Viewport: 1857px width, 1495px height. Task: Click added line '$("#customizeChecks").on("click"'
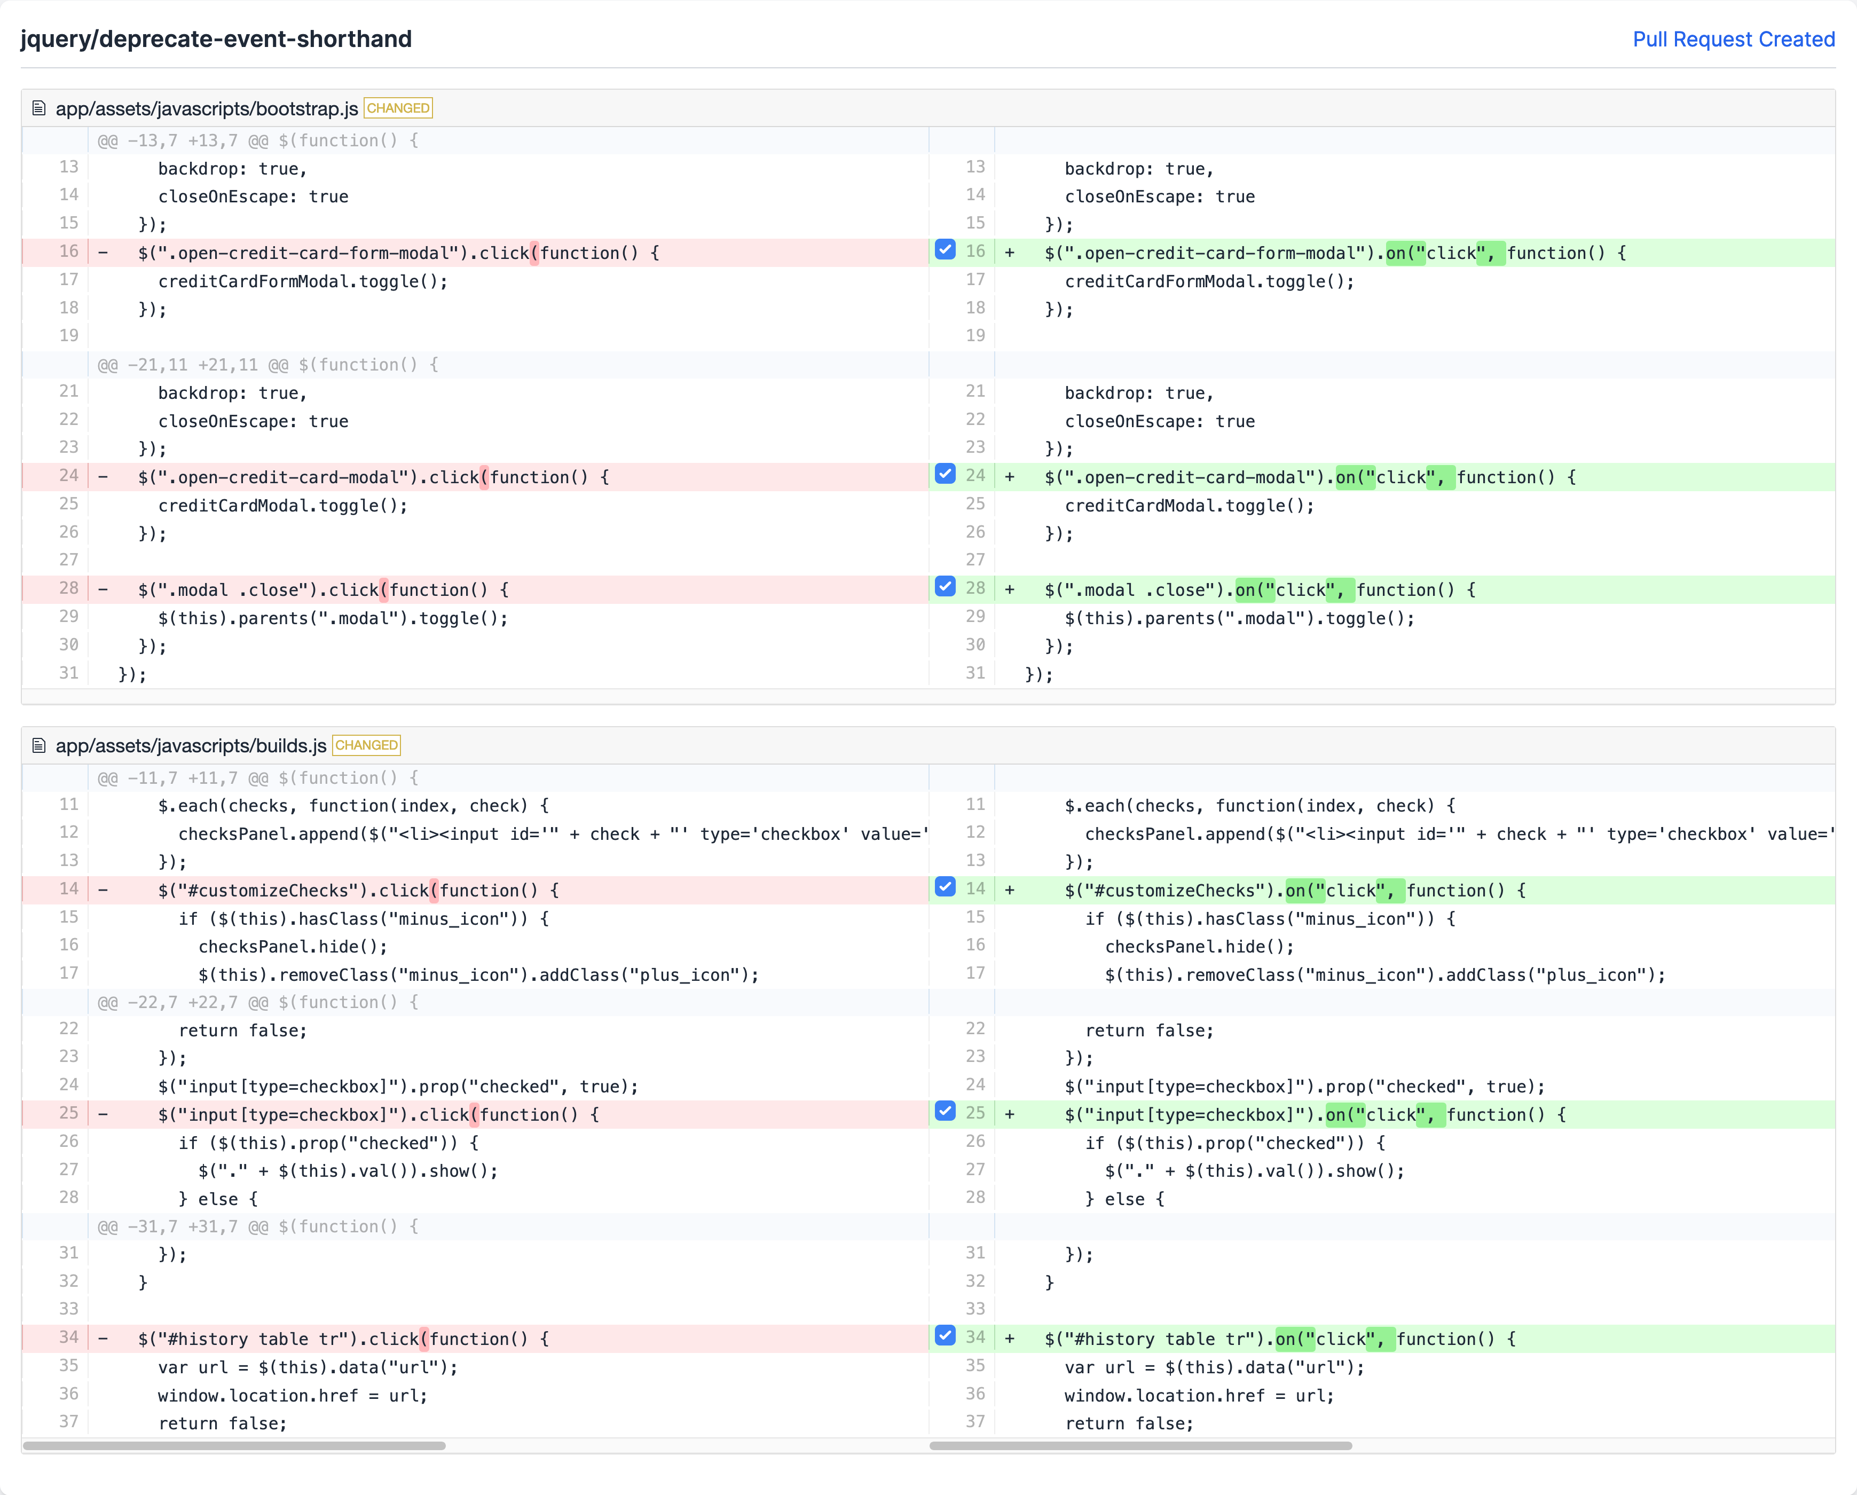1295,891
